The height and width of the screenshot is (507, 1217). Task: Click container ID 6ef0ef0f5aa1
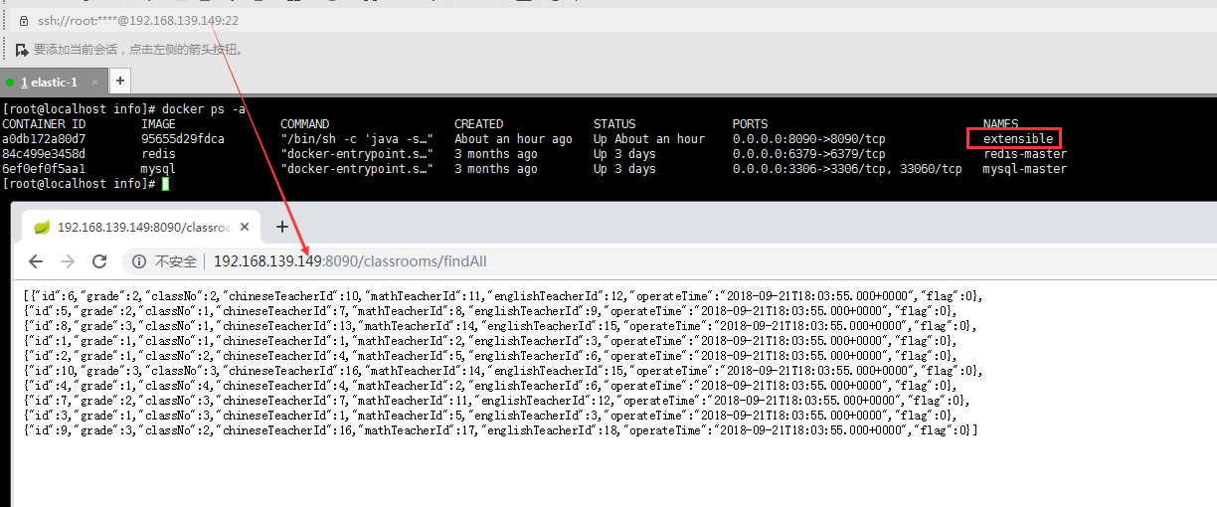coord(44,169)
